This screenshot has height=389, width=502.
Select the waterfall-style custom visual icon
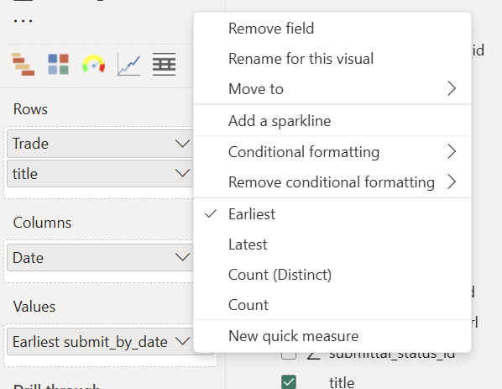pyautogui.click(x=23, y=65)
